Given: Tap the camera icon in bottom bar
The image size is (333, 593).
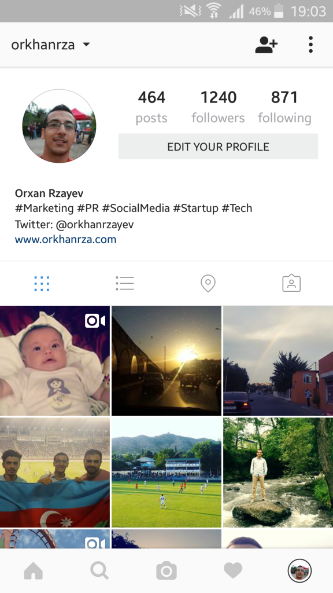Looking at the screenshot, I should pos(166,570).
